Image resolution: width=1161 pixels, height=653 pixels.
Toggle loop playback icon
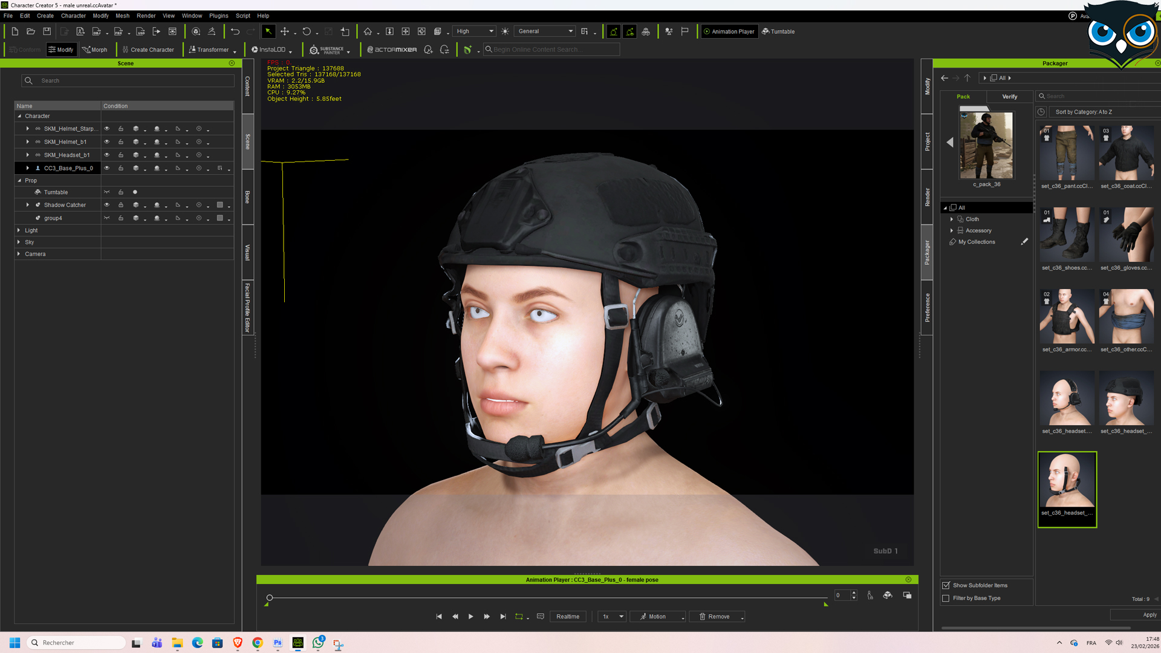pos(519,617)
